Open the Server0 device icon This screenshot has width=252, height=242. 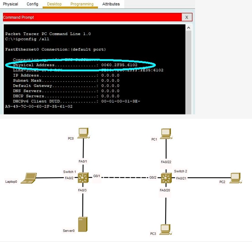point(83,224)
